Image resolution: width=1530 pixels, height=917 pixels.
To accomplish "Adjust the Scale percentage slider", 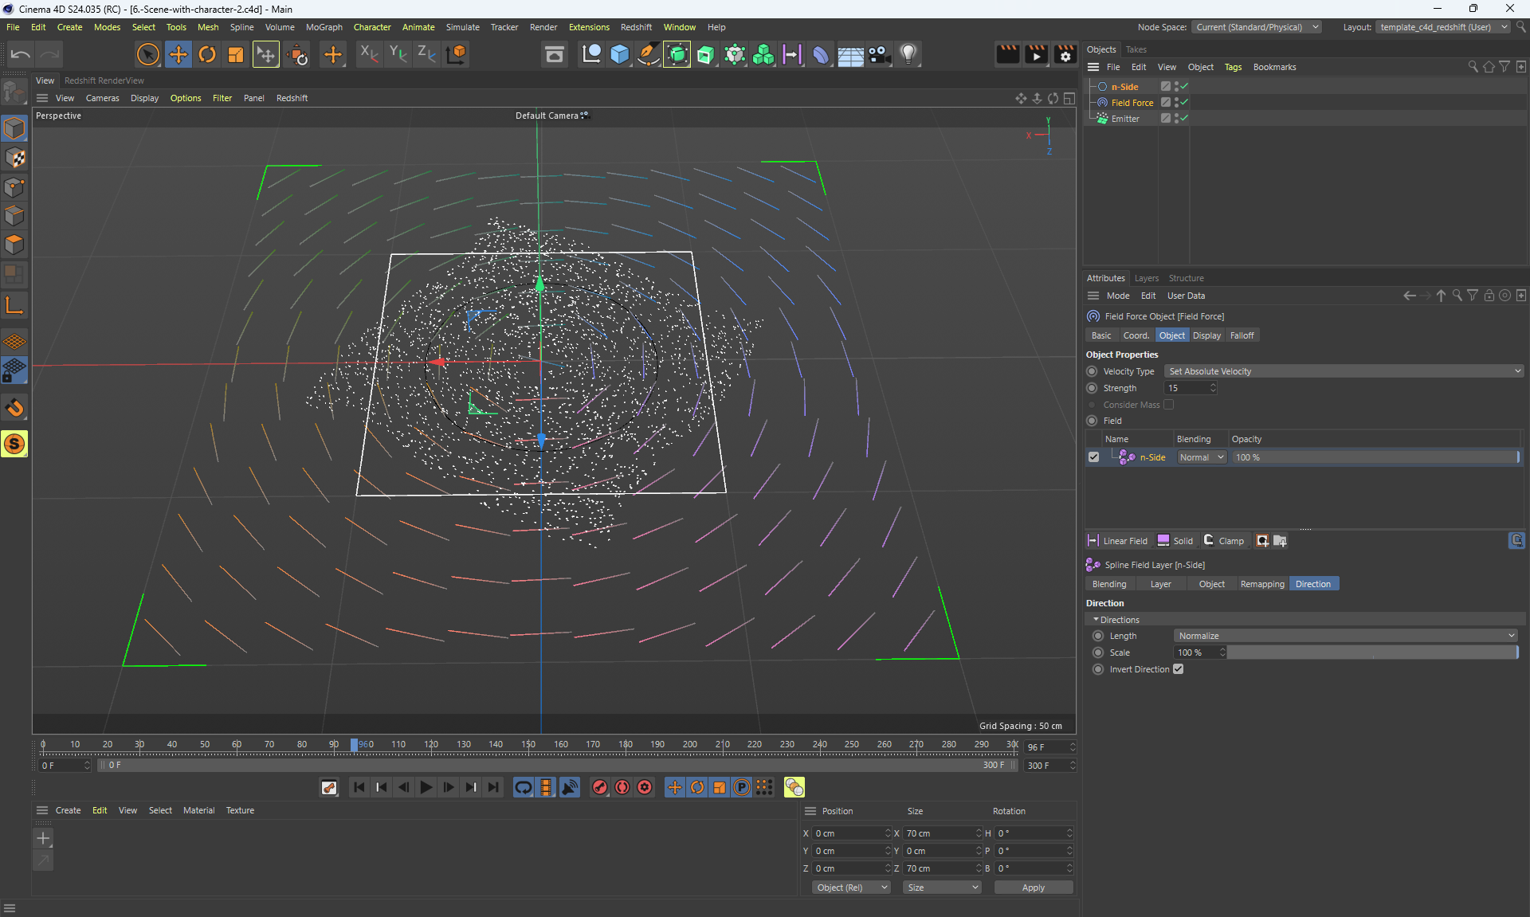I will (1371, 652).
